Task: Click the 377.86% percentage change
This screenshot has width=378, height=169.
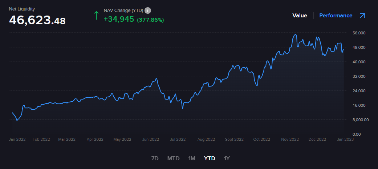Action: point(150,20)
